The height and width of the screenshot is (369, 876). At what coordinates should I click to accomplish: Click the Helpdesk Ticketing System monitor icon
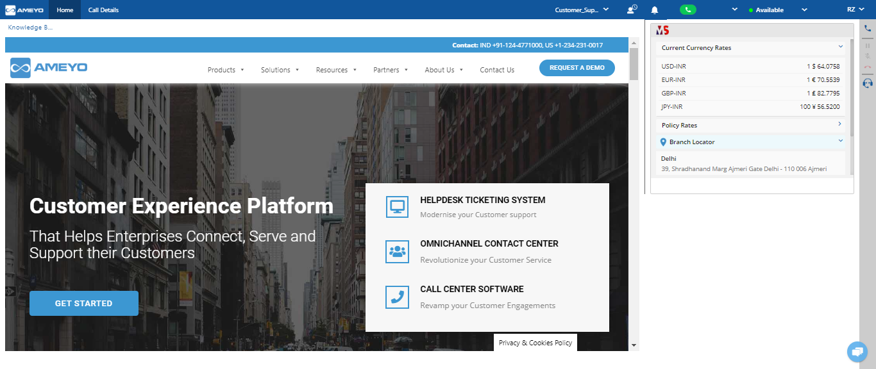[x=397, y=206]
